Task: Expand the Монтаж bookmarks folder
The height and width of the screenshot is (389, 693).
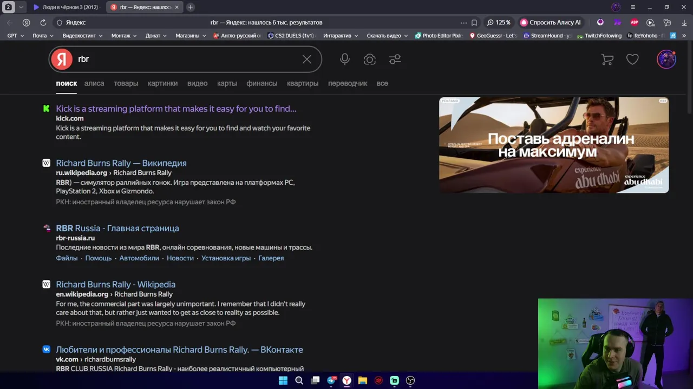Action: coord(124,36)
